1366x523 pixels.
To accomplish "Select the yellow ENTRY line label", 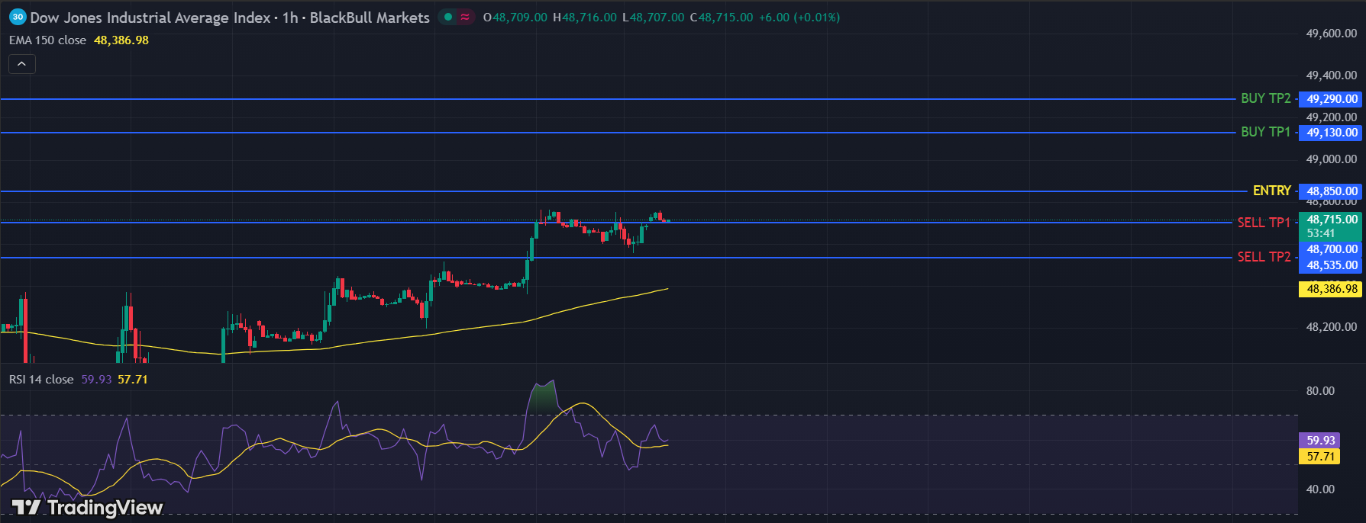I will coord(1271,191).
